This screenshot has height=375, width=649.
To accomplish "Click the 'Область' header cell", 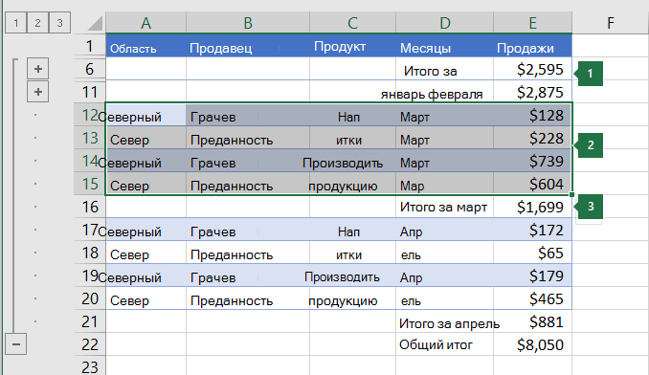I will [x=145, y=46].
